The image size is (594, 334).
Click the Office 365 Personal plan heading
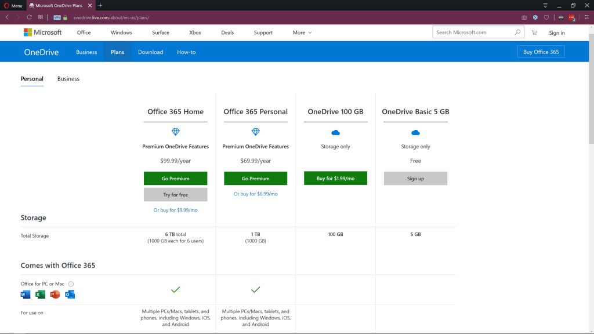pyautogui.click(x=255, y=112)
